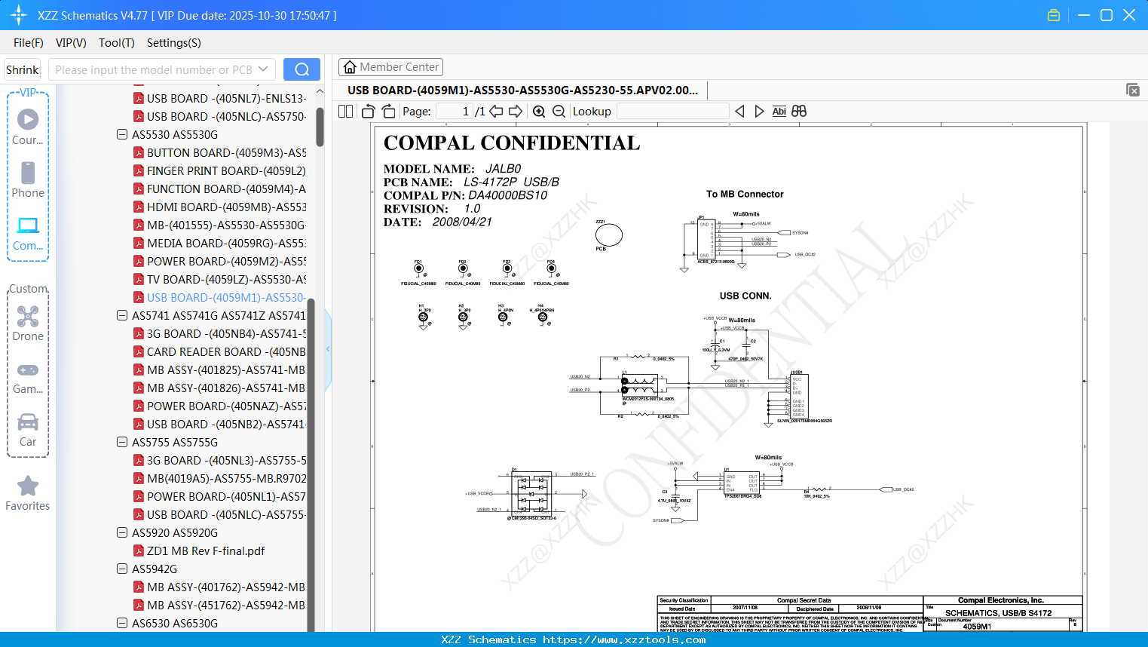
Task: Open the Settings(S) menu
Action: pyautogui.click(x=174, y=43)
